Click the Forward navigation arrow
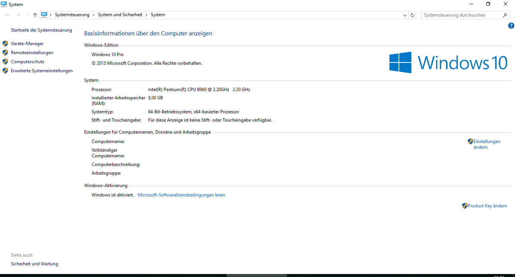 [x=18, y=15]
